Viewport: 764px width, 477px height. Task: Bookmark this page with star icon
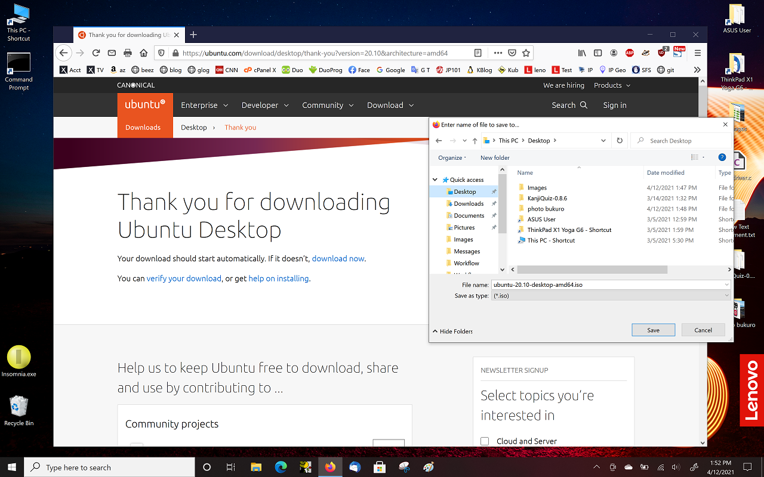click(x=526, y=53)
